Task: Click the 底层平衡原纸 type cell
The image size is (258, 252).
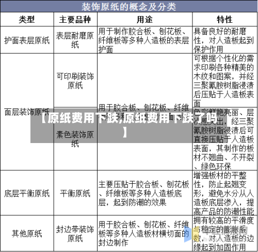Action: coord(27,193)
